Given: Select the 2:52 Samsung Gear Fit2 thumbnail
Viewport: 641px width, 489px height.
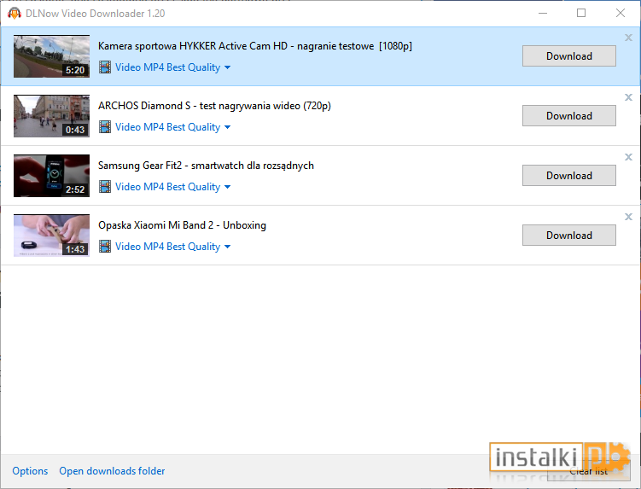Looking at the screenshot, I should click(x=51, y=176).
